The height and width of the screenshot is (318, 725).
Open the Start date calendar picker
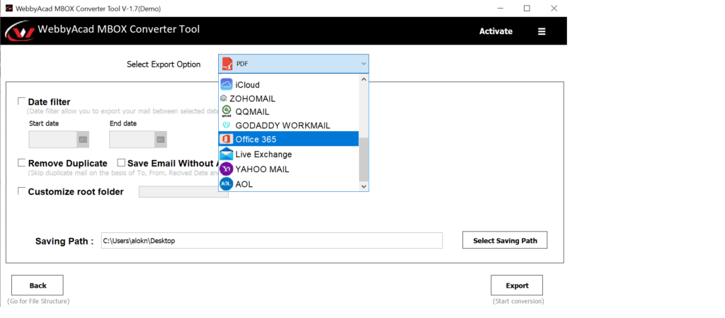[82, 140]
